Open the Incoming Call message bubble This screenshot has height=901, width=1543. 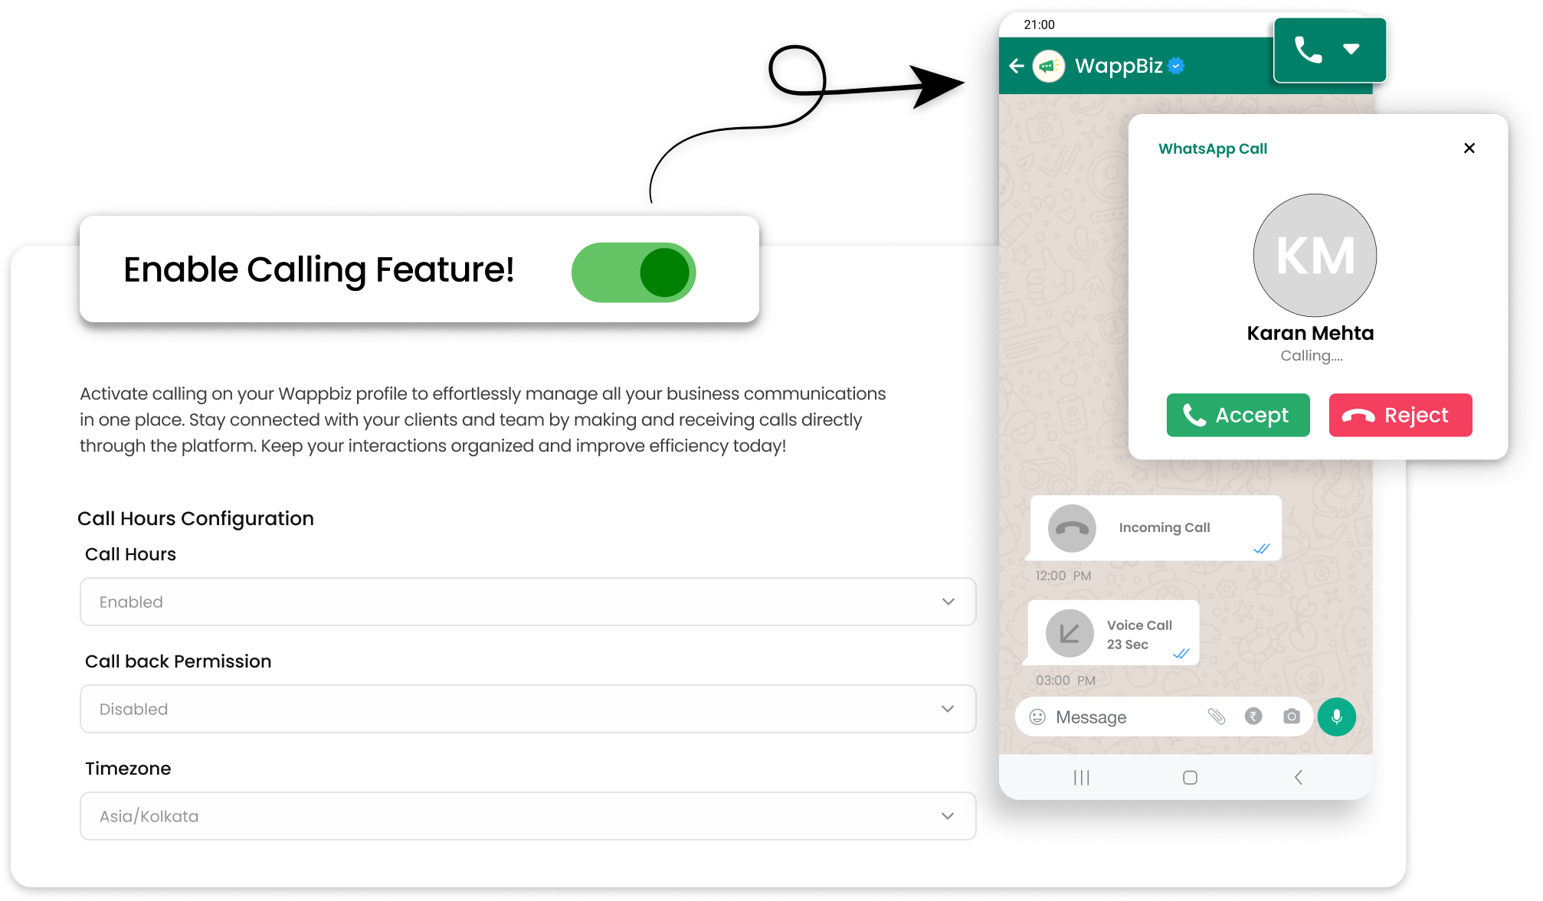click(1156, 527)
